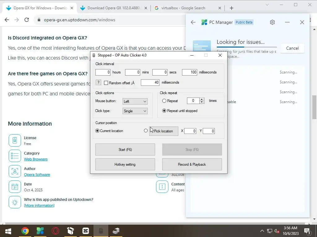Screen dimensions: 317x237
Task: Open the [More information] link
Action: [x=39, y=206]
